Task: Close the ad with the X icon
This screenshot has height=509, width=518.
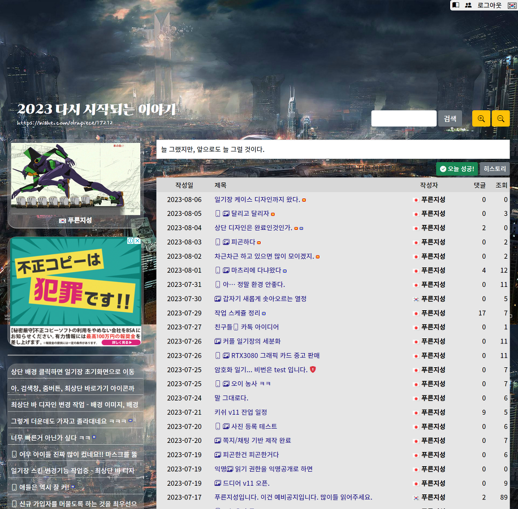Action: click(137, 241)
